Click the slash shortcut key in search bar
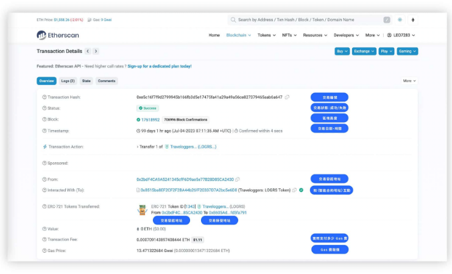The height and width of the screenshot is (274, 452). 387,20
